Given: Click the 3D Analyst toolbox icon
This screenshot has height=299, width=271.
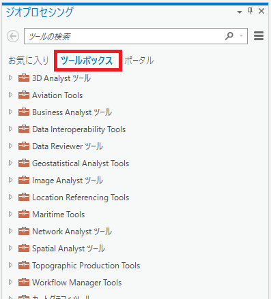Looking at the screenshot, I should point(24,78).
